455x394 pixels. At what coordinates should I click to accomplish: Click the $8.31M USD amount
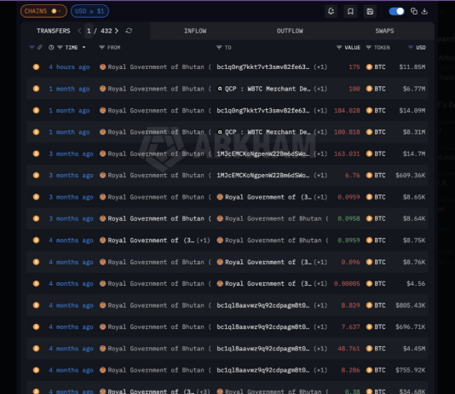414,132
